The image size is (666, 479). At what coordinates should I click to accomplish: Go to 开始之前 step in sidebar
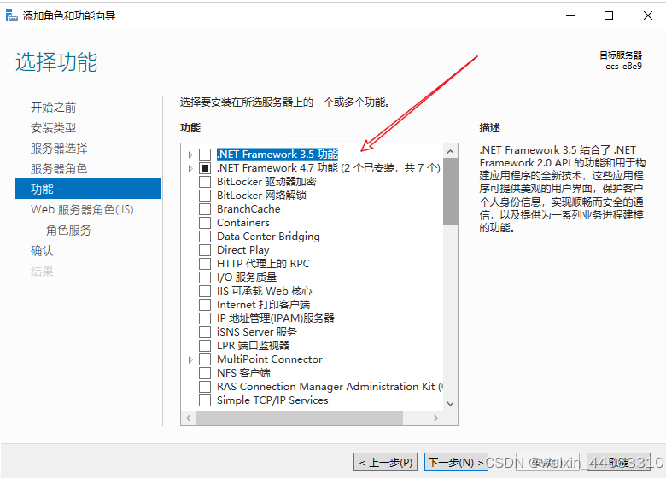53,107
